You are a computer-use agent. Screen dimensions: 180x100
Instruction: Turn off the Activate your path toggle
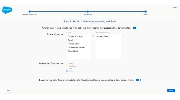pos(138,80)
